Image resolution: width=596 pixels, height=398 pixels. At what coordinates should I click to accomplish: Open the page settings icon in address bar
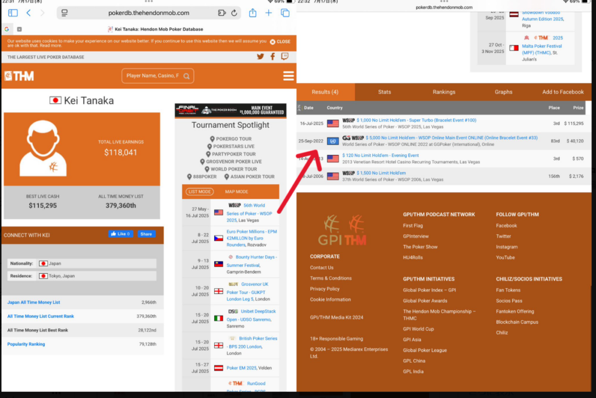pos(65,13)
